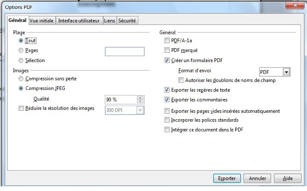
Task: Expand the Format d'envoi dropdown
Action: [286, 72]
